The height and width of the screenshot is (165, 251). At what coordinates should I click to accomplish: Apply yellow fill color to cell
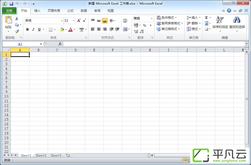[x=62, y=30]
